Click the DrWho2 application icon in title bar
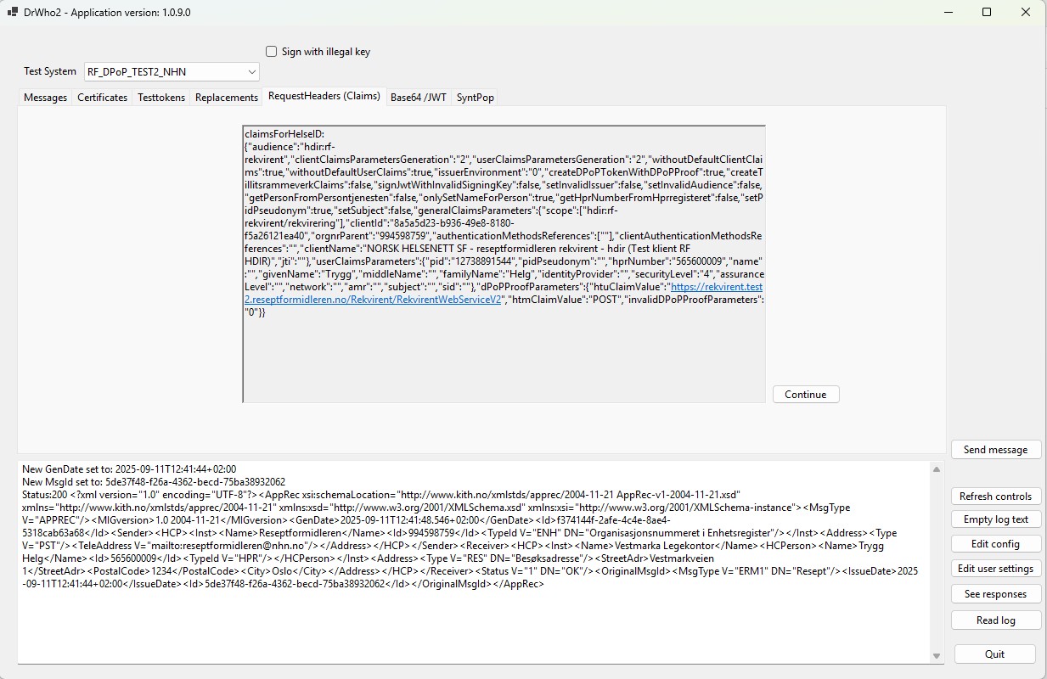The height and width of the screenshot is (679, 1047). coord(14,12)
